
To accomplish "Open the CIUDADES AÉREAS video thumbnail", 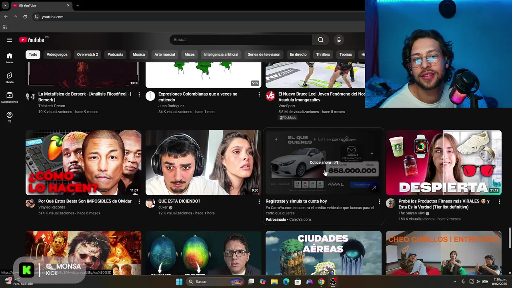I will [324, 253].
